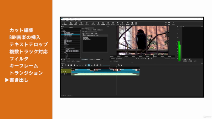Open the timeline hamburger menu
The height and width of the screenshot is (119, 212).
pos(62,65)
